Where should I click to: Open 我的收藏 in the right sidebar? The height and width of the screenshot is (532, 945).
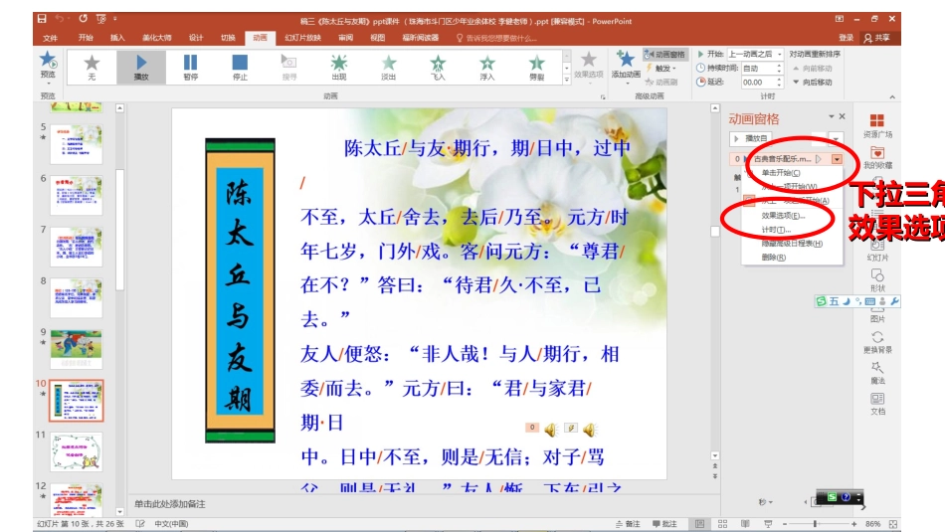pos(877,157)
